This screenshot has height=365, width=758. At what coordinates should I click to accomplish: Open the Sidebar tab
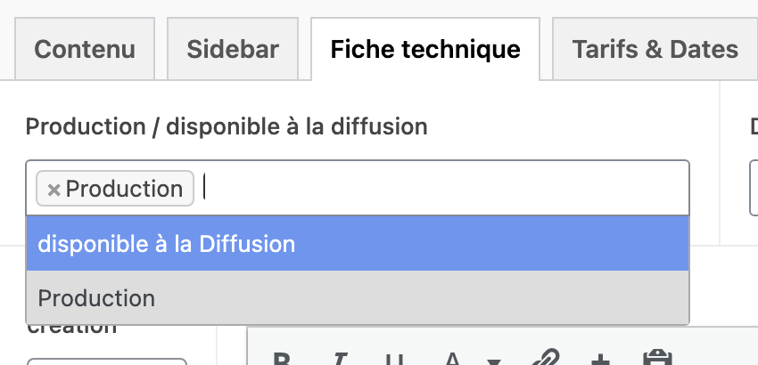[233, 49]
